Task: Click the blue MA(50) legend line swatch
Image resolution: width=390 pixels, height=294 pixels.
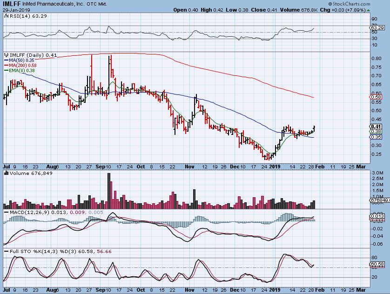Action: [x=6, y=60]
